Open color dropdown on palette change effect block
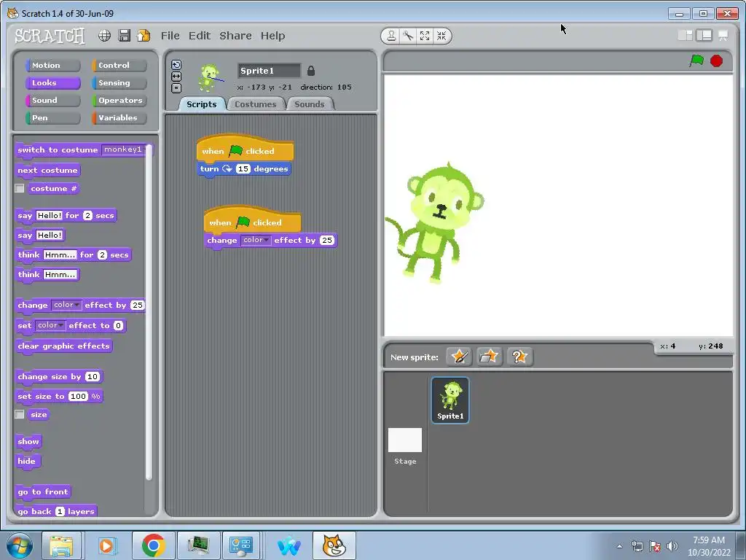 pos(66,305)
